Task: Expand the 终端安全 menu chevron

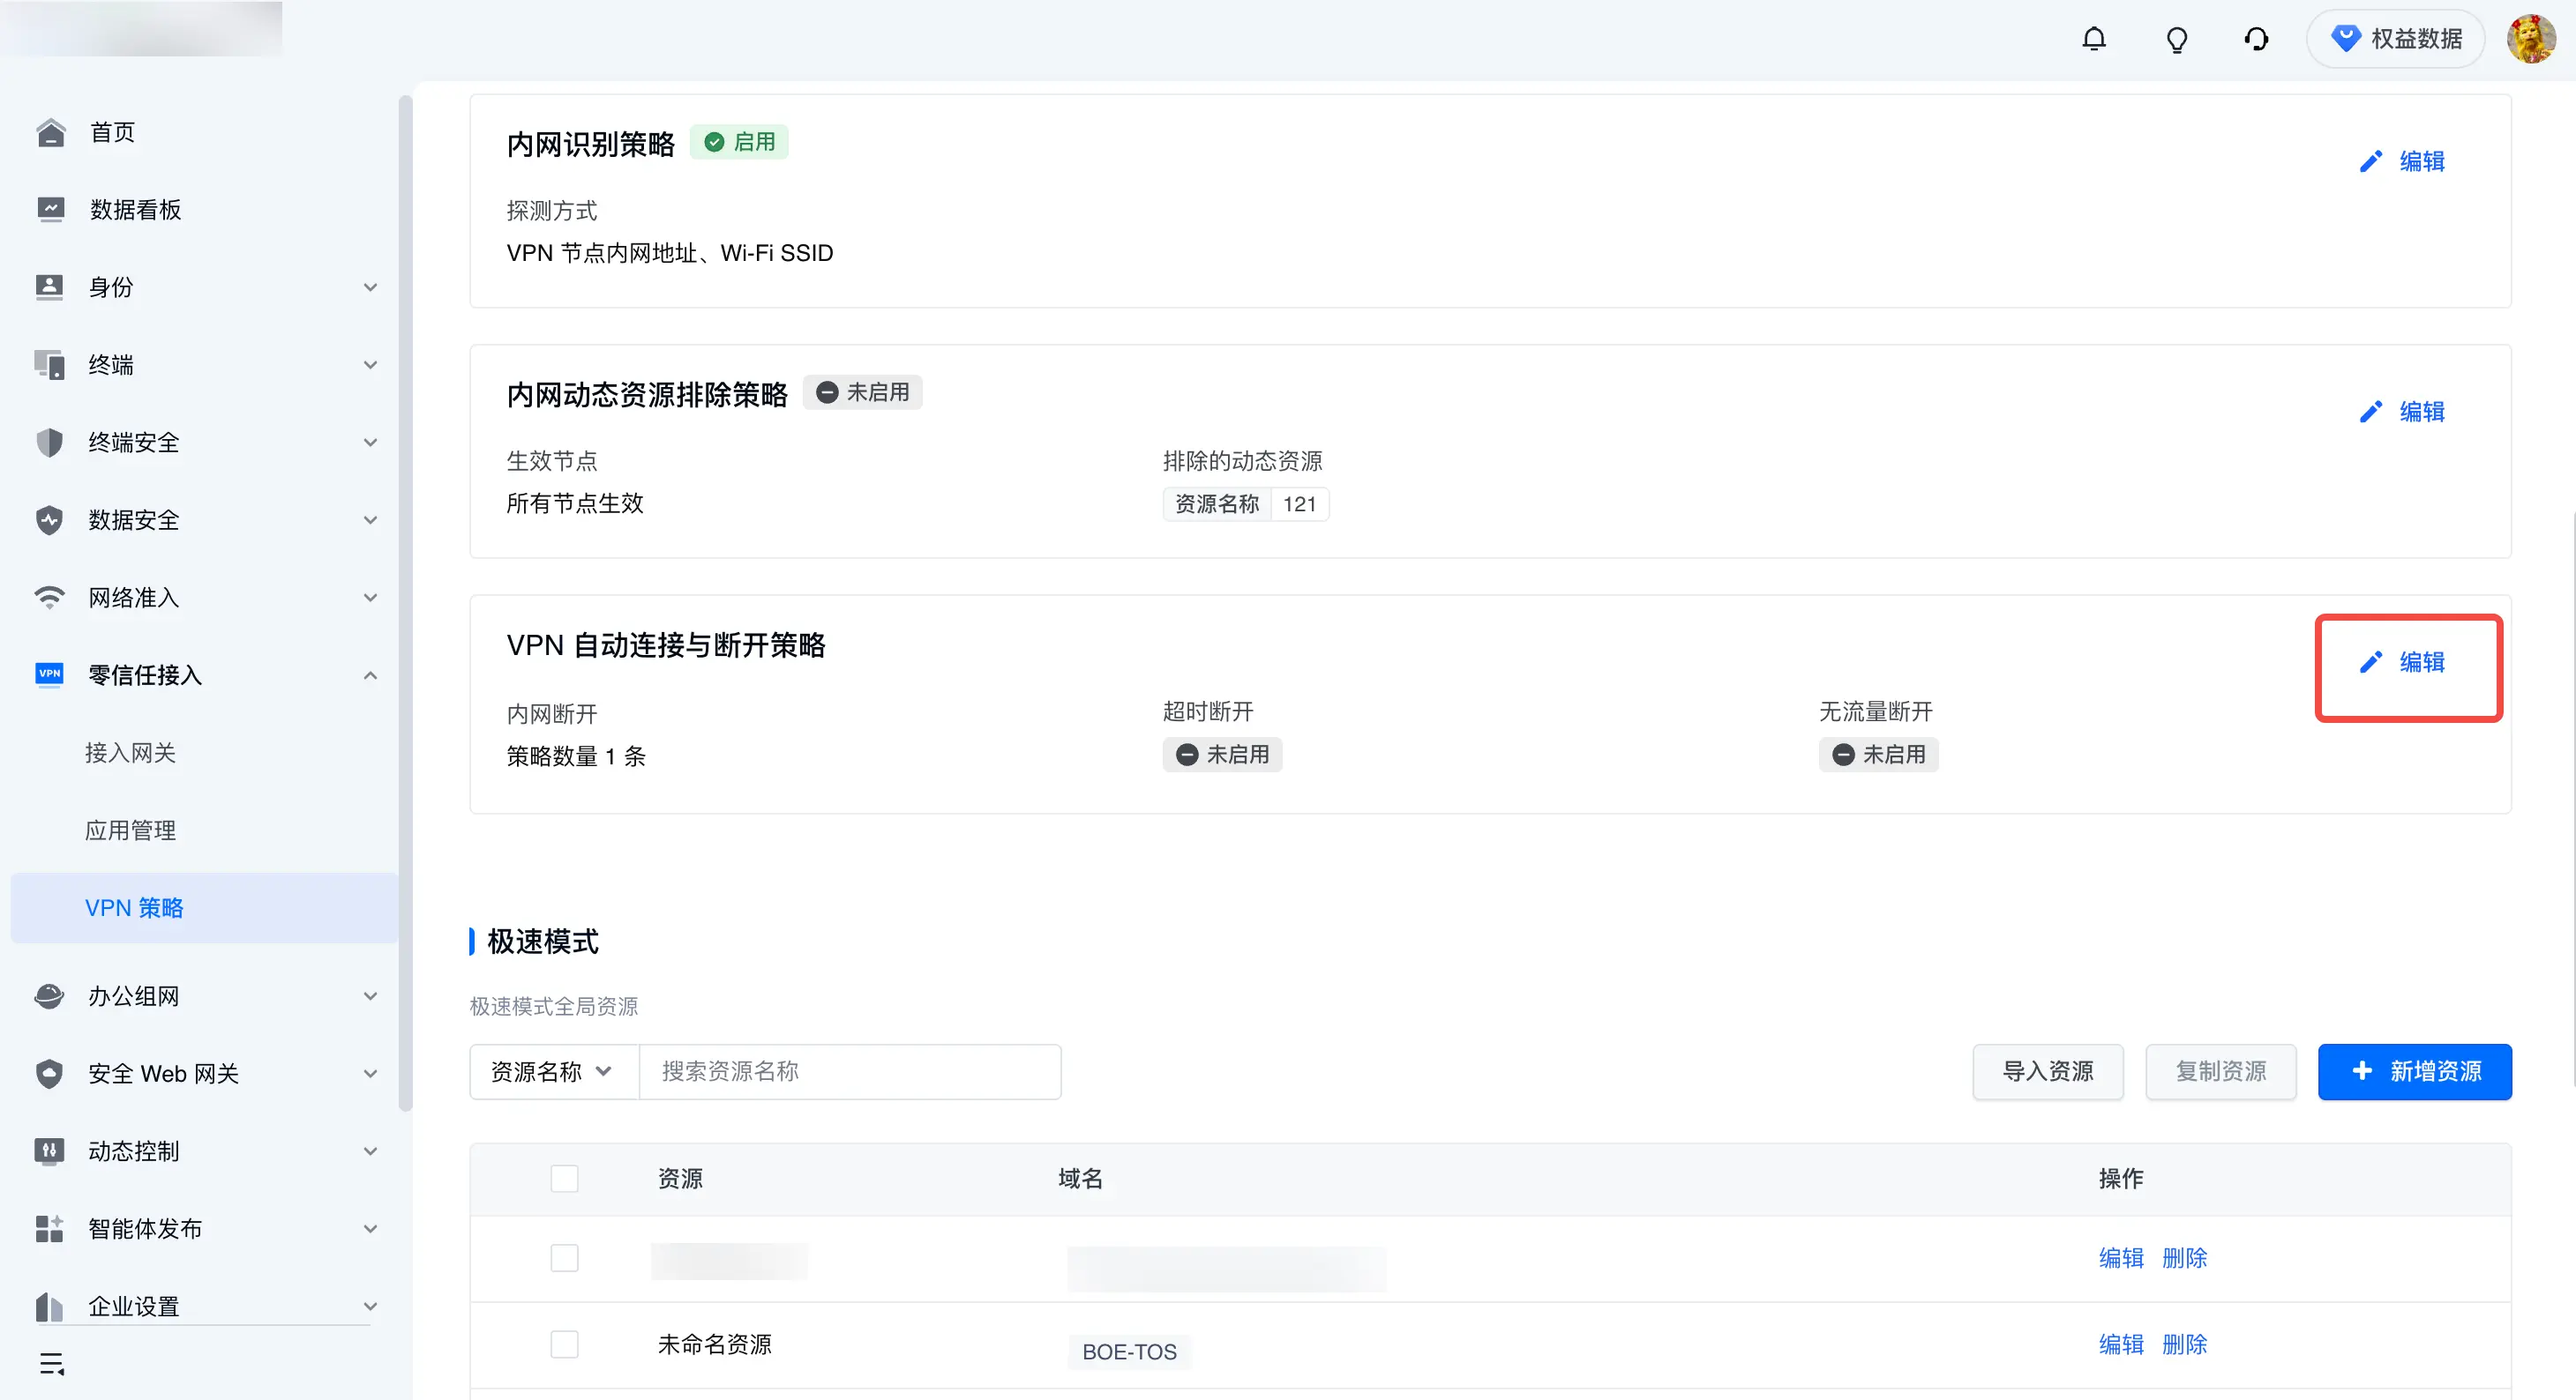Action: coord(370,443)
